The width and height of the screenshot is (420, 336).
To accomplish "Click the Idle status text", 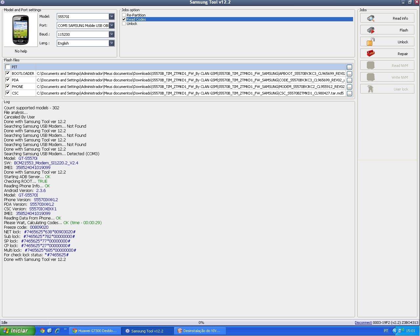I will click(5, 323).
